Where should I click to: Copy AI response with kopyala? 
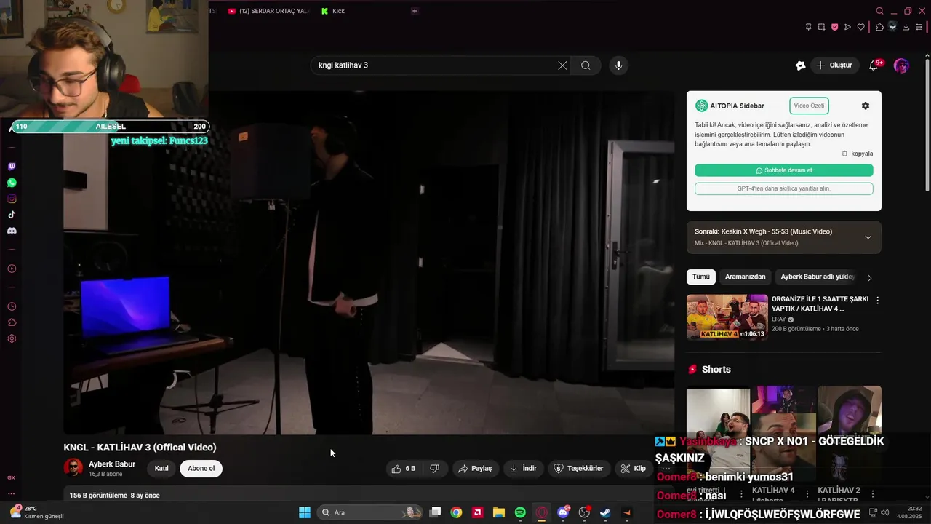click(x=858, y=154)
